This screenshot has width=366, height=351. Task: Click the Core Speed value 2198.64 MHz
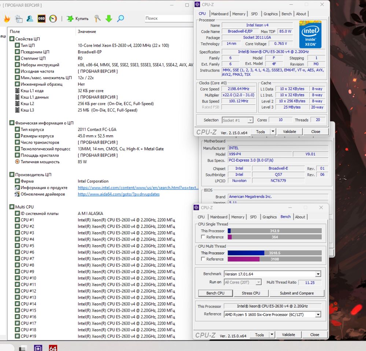point(239,89)
